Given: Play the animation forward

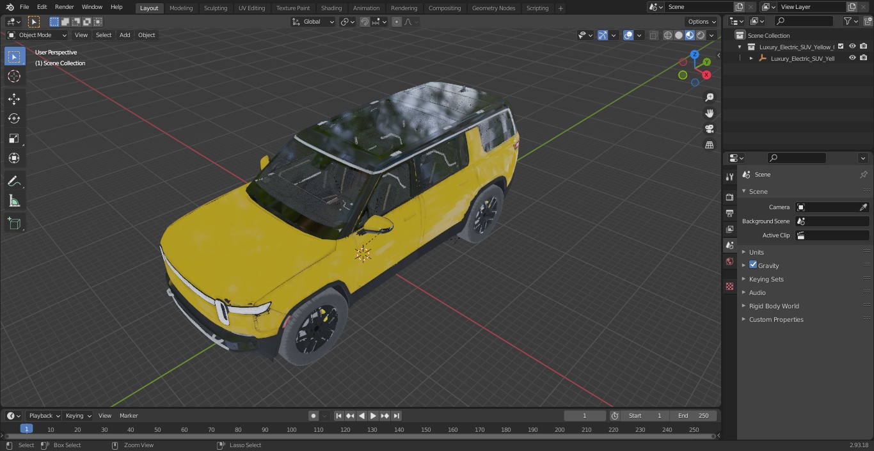Looking at the screenshot, I should click(x=373, y=416).
